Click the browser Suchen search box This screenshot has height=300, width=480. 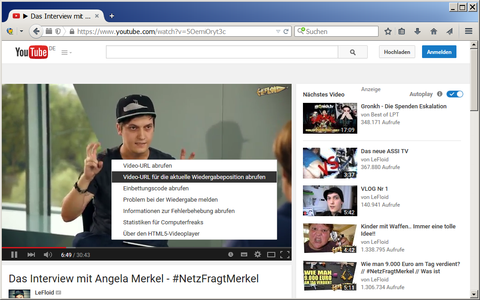pyautogui.click(x=336, y=31)
